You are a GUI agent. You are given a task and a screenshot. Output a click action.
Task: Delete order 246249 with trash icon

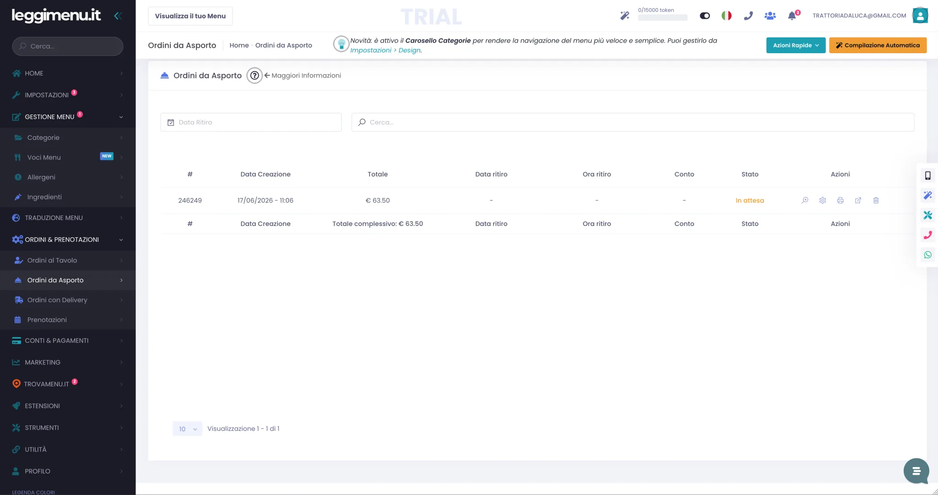876,200
